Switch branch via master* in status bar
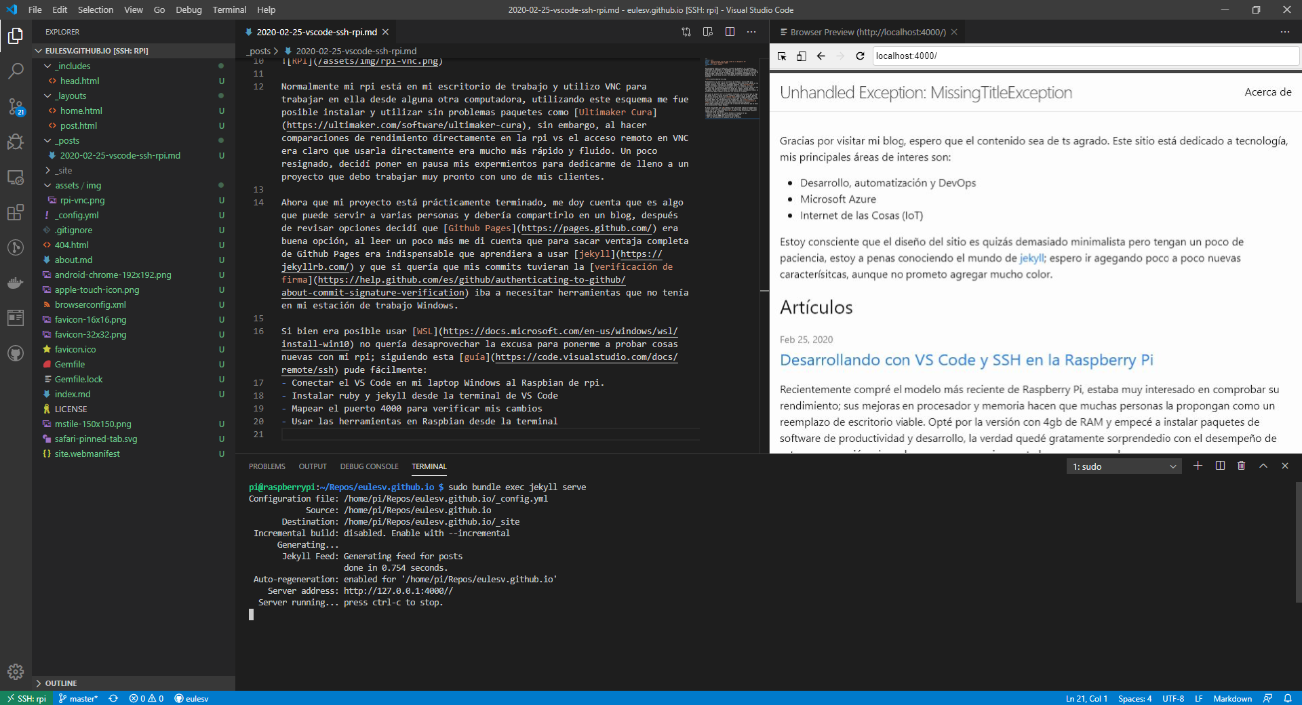Screen dimensions: 1302x705 tap(78, 698)
